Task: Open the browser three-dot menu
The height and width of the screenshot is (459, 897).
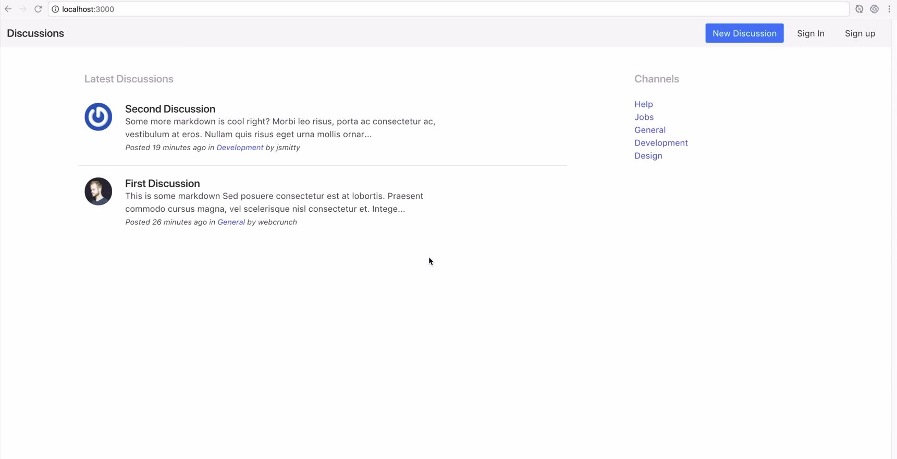Action: [889, 9]
